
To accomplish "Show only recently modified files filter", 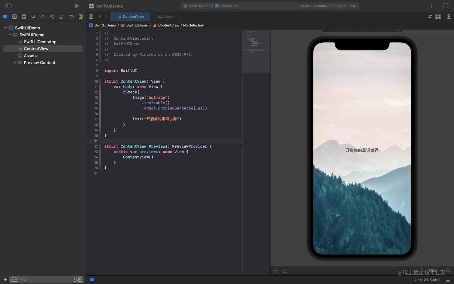I will pyautogui.click(x=75, y=279).
